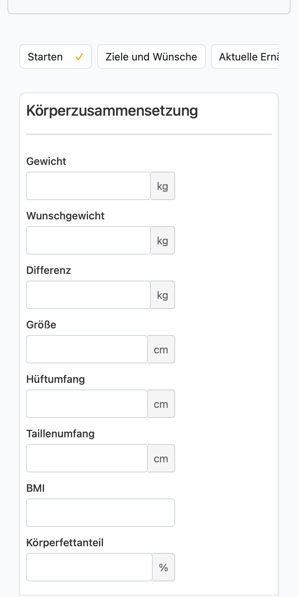The width and height of the screenshot is (298, 597).
Task: Click the Taillenumfang input field
Action: click(87, 458)
